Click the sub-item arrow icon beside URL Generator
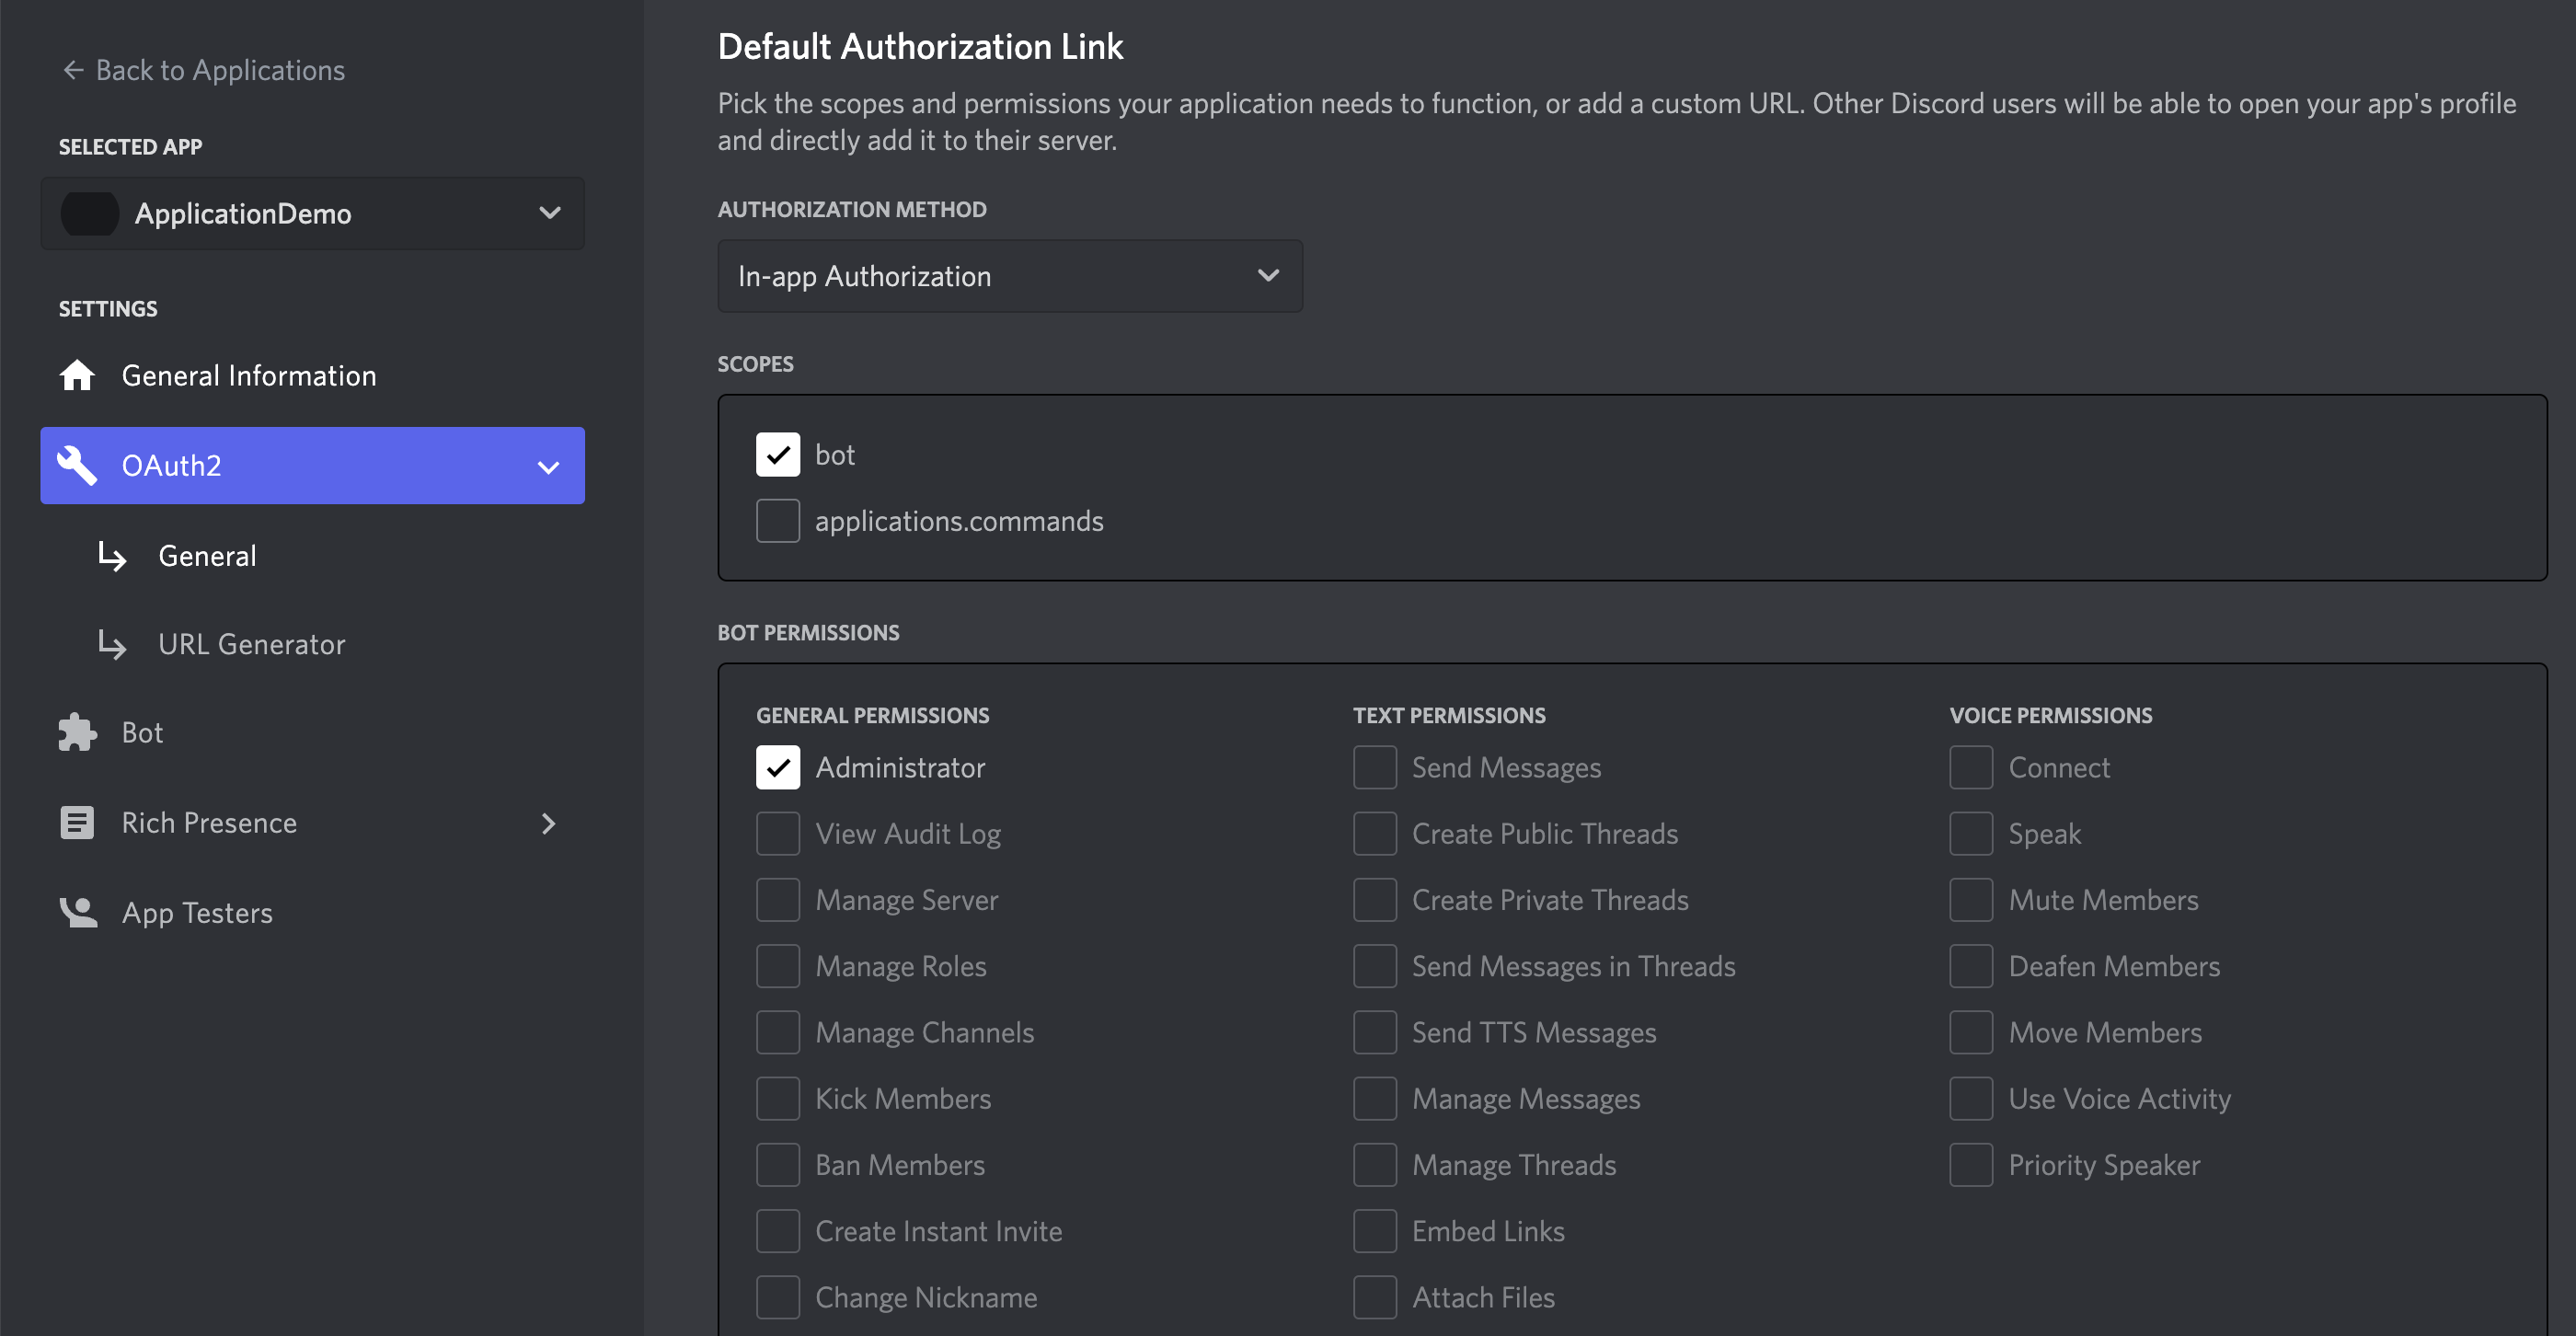2576x1336 pixels. pos(112,645)
